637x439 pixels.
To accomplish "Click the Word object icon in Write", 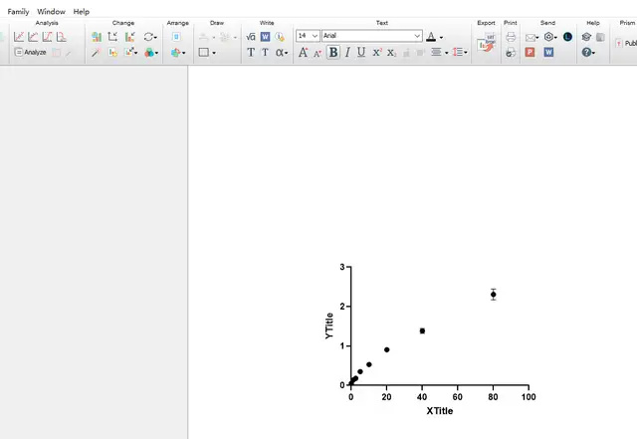I will tap(265, 37).
